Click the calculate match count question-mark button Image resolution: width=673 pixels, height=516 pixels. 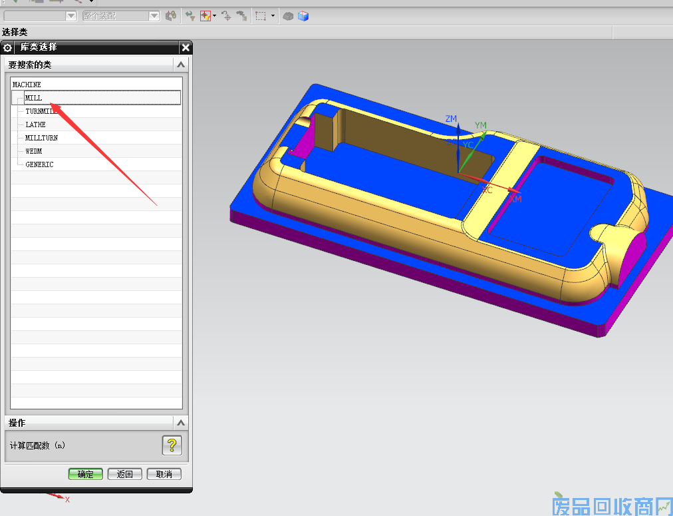(x=172, y=445)
